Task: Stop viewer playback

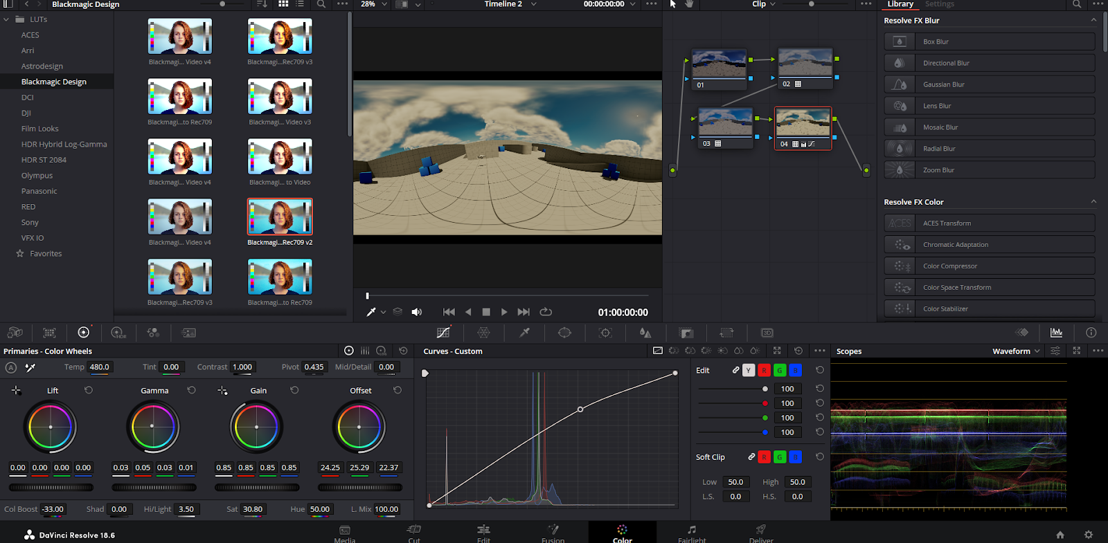Action: [486, 312]
